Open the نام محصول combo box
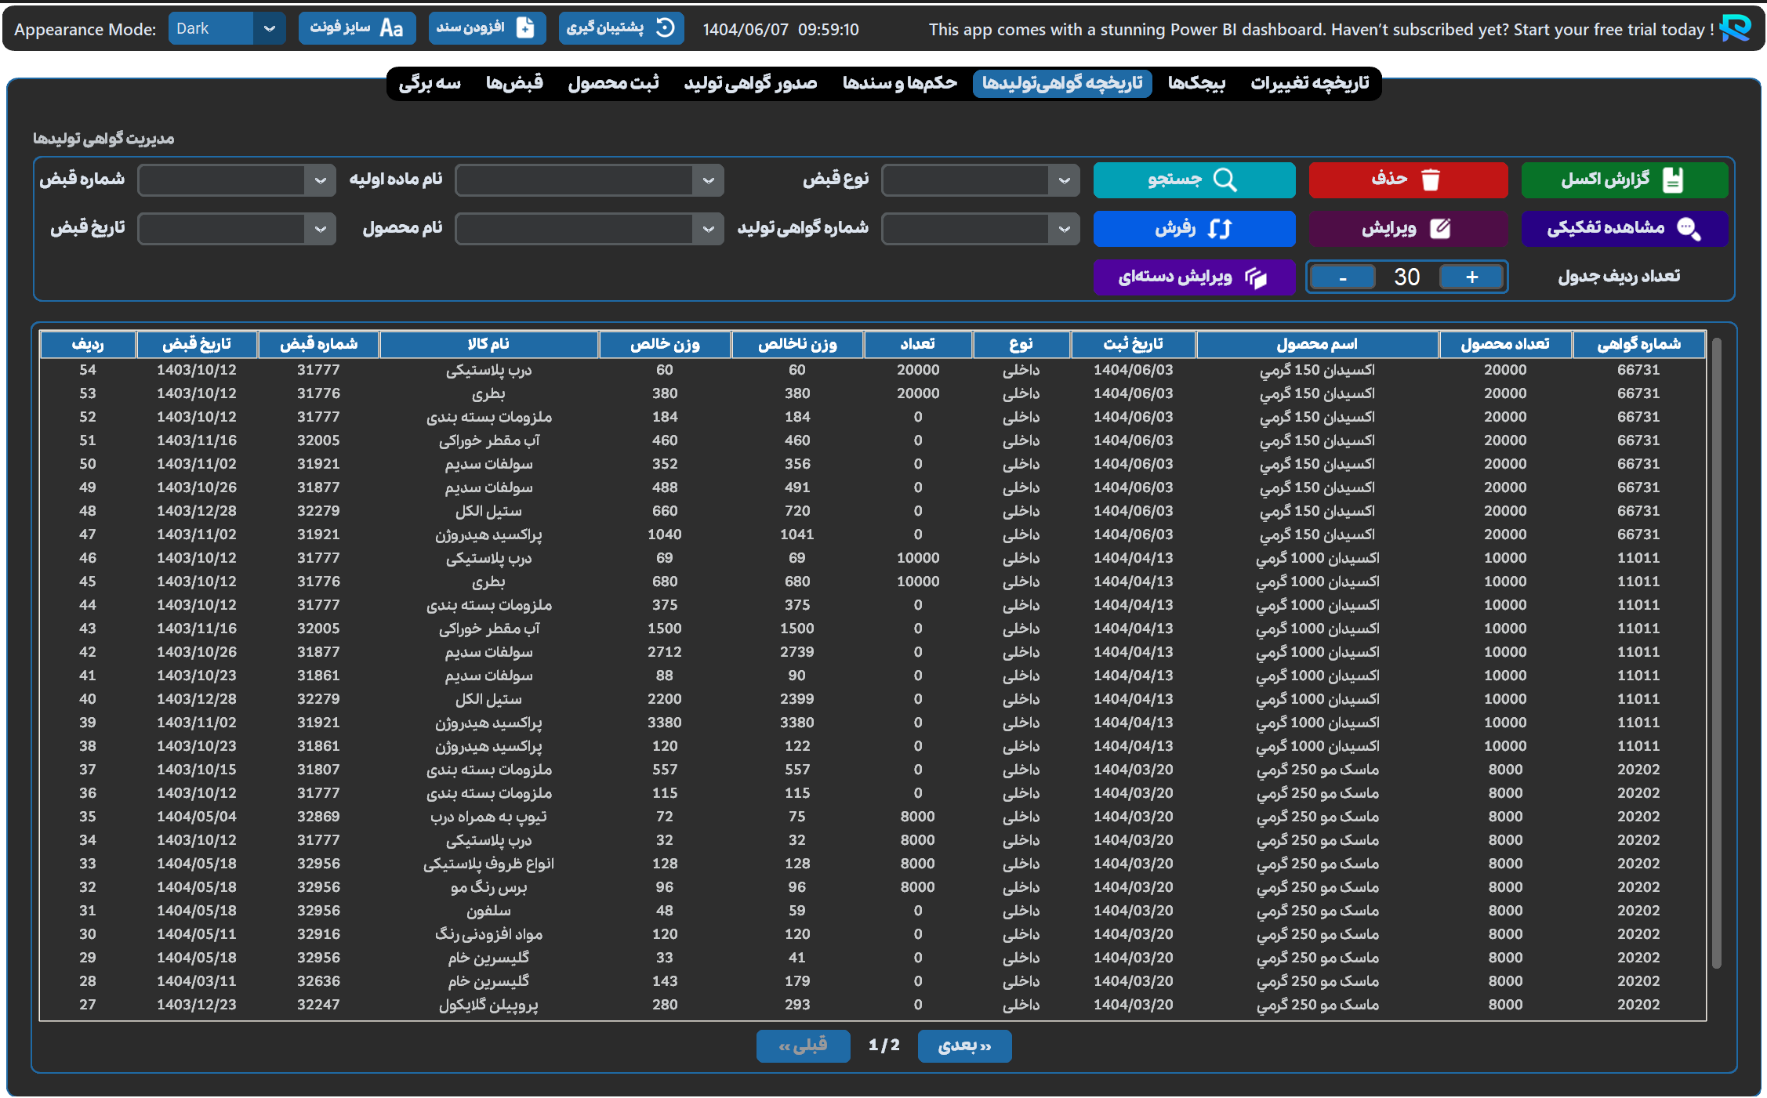 (708, 229)
